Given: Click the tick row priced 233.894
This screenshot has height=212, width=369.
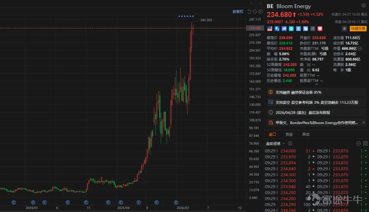Looking at the screenshot, I should tap(290, 163).
